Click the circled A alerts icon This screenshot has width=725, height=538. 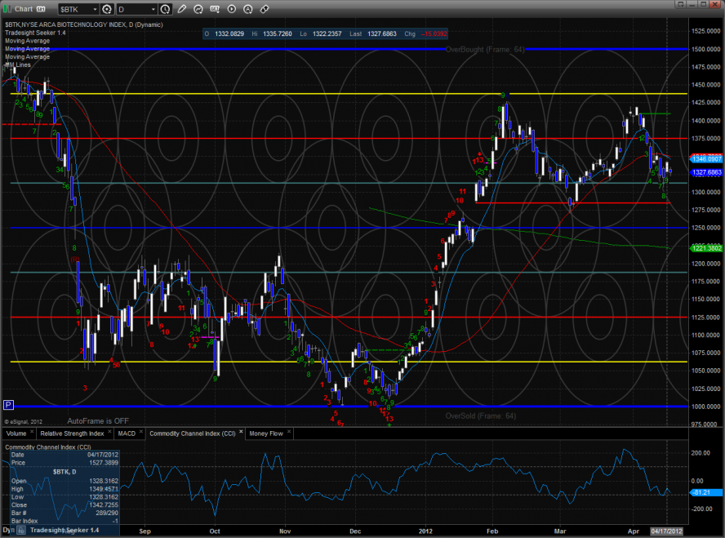[x=248, y=9]
